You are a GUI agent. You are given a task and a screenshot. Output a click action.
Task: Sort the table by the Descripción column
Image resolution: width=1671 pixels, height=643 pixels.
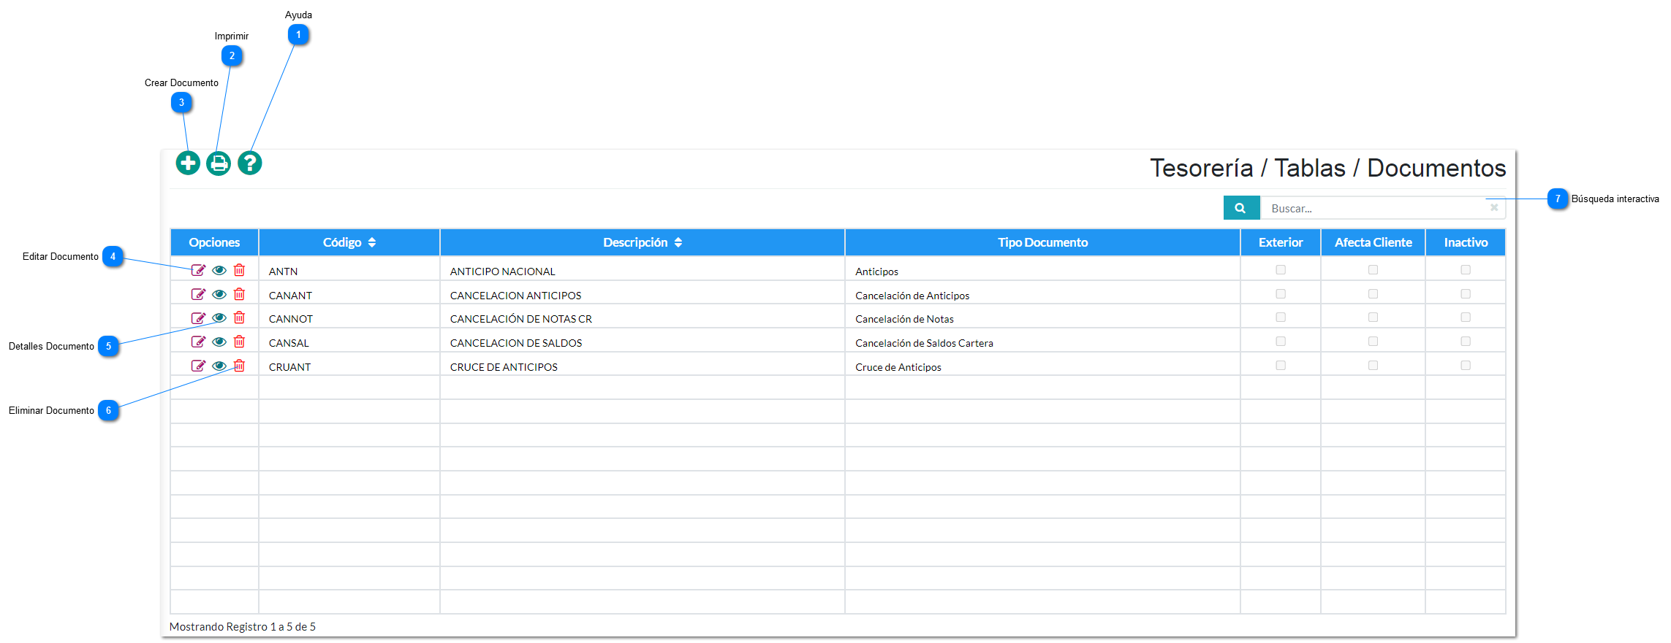tap(643, 242)
